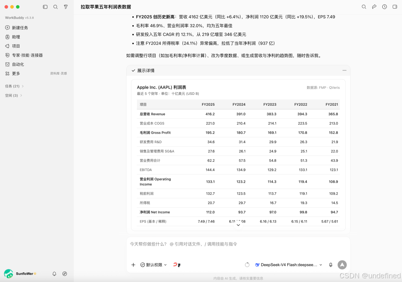Open the DeepSeek-V4 Flash model selector
Viewport: 402px width, 282px height.
click(288, 265)
